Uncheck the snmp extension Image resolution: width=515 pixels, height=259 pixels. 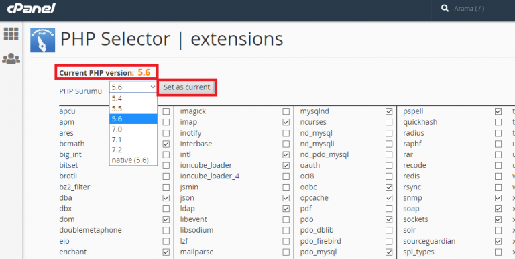point(498,198)
